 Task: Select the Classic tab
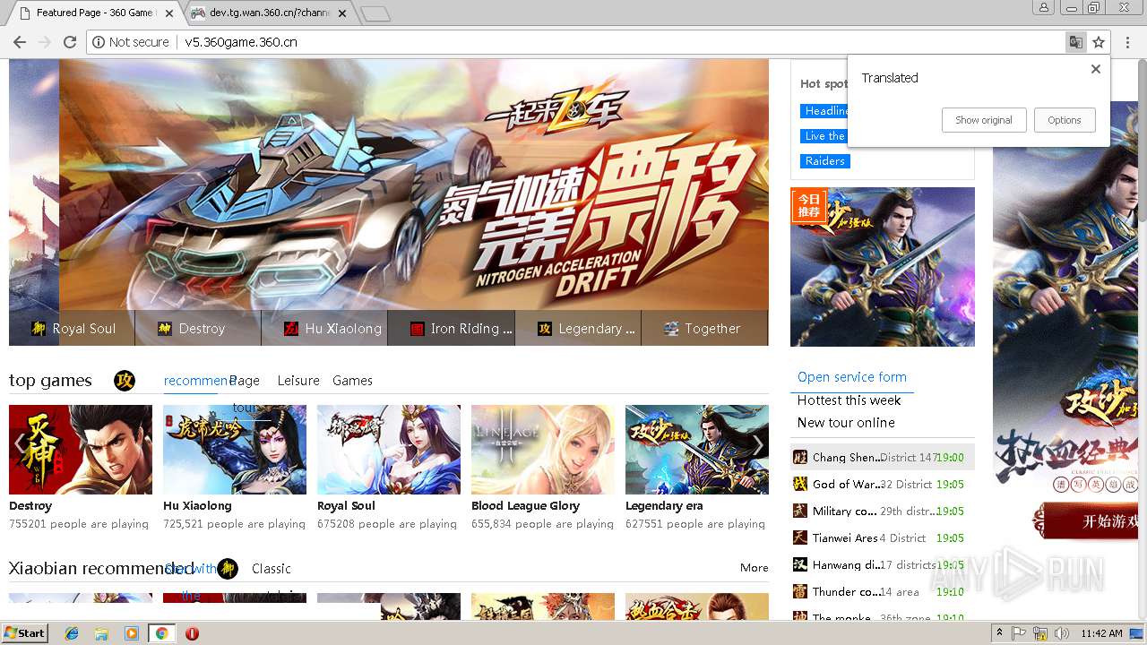coord(272,569)
